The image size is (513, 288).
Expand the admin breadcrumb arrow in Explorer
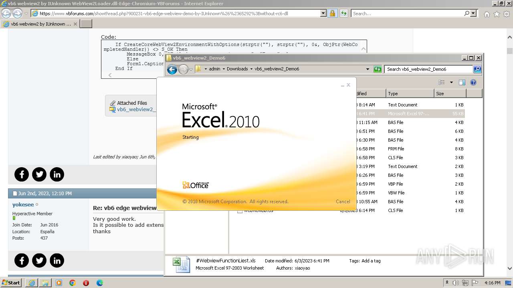click(x=224, y=69)
